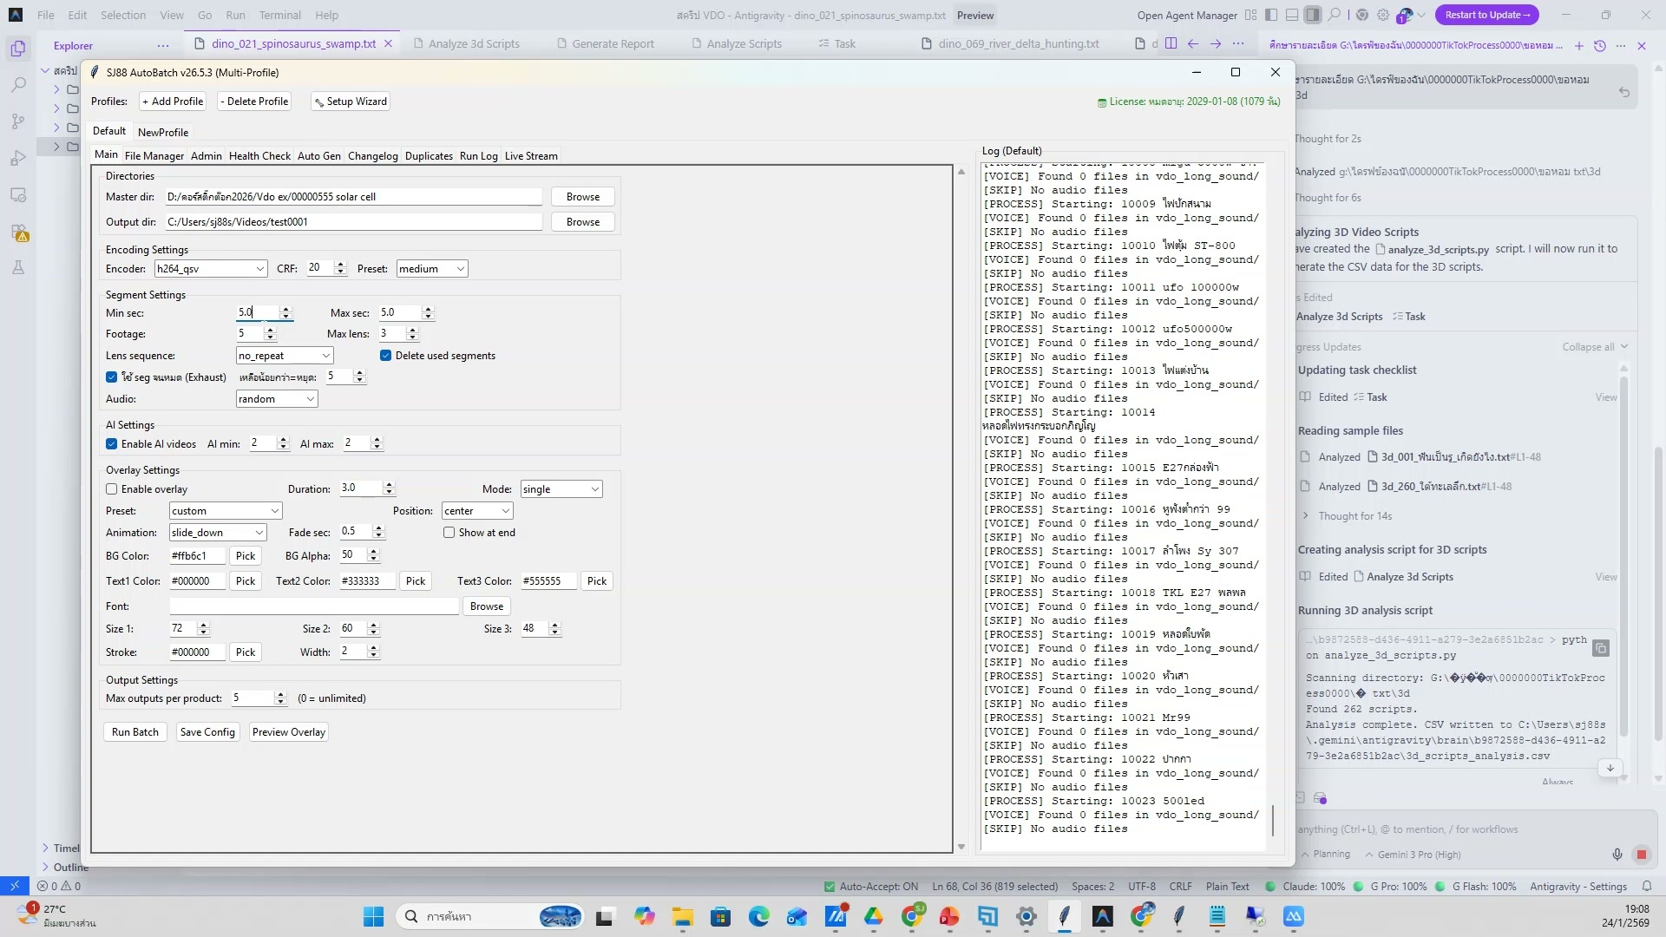1666x937 pixels.
Task: Click Pick next to BG Color
Action: 246,556
